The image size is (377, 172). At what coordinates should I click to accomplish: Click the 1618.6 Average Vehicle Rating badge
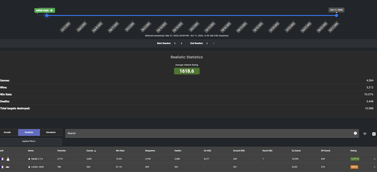pyautogui.click(x=187, y=71)
